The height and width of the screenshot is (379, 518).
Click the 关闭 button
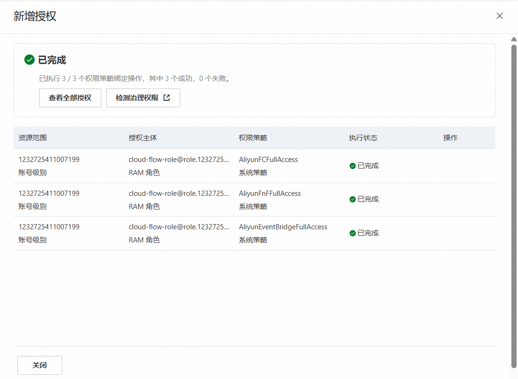(x=40, y=365)
